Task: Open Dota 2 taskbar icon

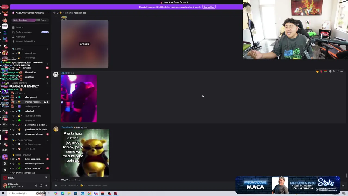Action: pos(116,194)
